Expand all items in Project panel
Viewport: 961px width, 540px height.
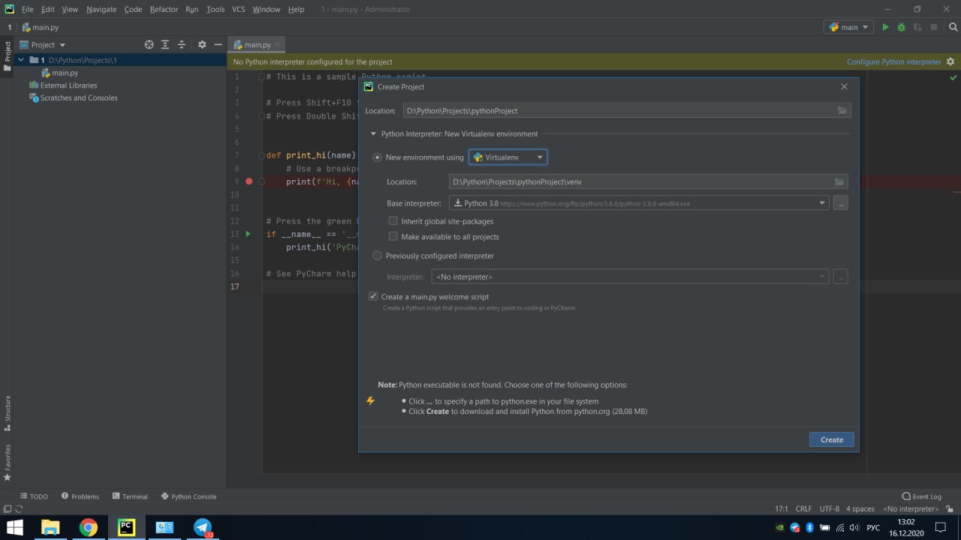(165, 45)
